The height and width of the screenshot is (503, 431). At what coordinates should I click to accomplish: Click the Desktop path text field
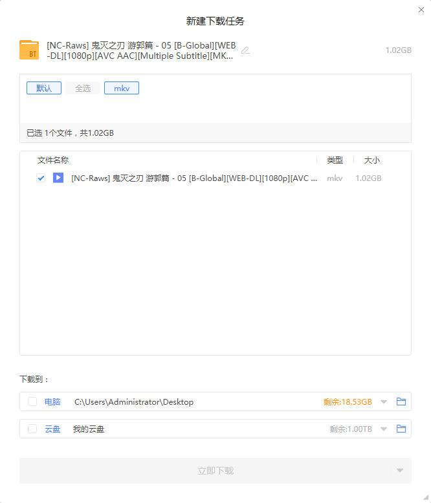click(x=134, y=402)
